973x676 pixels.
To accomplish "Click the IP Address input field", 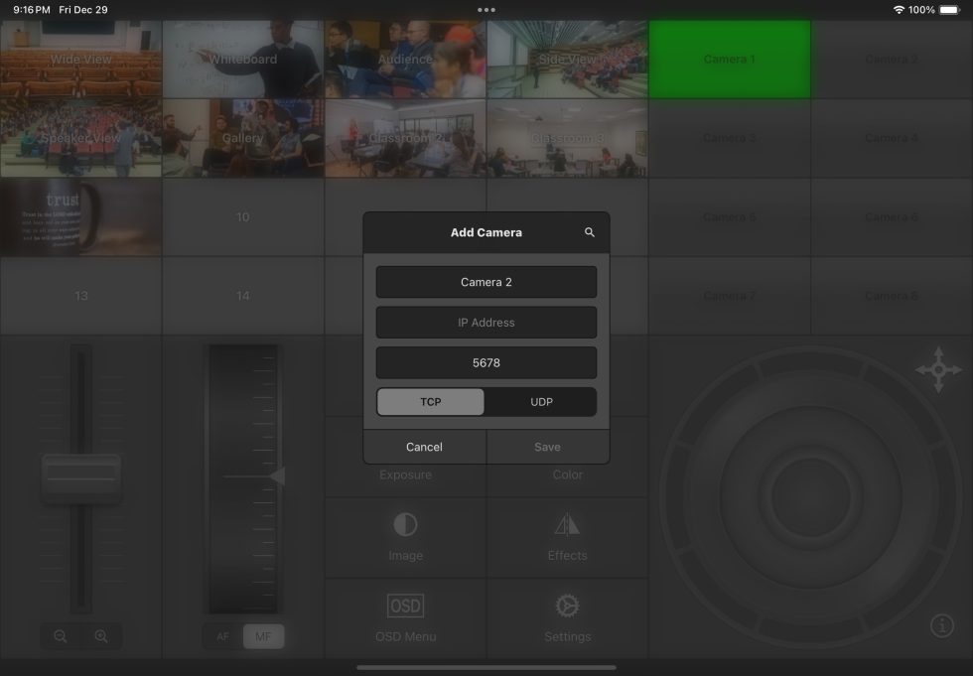I will click(486, 322).
